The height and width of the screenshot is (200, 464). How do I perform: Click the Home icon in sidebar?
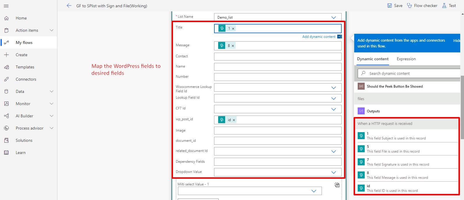tap(6, 18)
